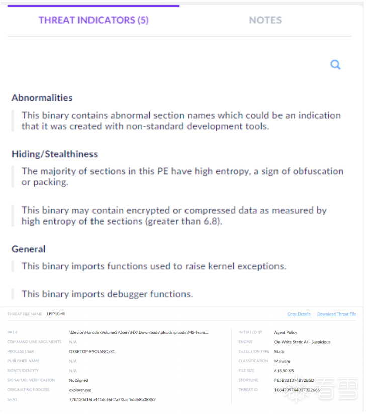Click the abnormal section names indicator text

(181, 121)
